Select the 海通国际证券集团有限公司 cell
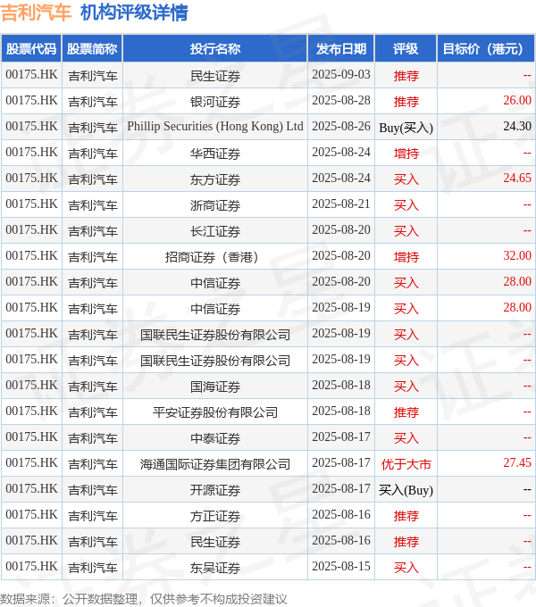 [x=215, y=464]
